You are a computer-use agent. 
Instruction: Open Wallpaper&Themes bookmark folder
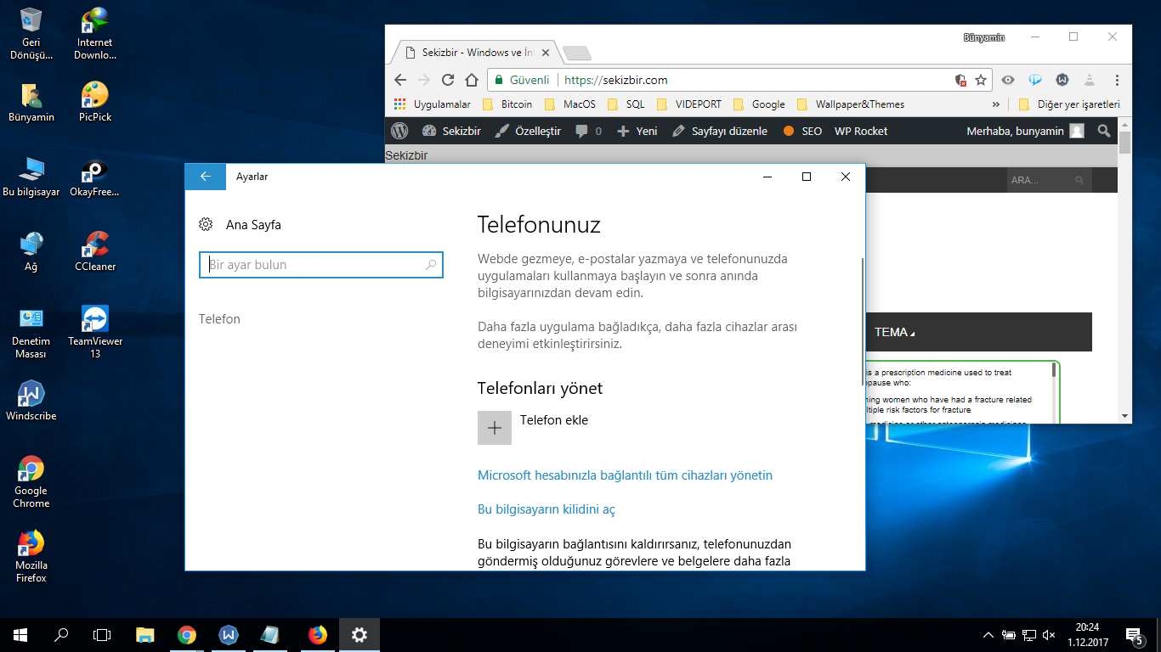tap(851, 104)
